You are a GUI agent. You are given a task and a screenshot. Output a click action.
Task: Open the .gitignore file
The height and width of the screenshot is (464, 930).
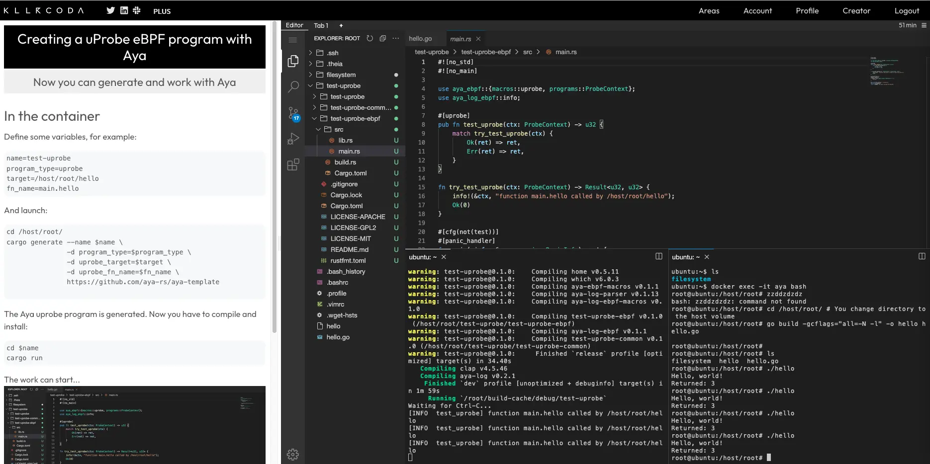(x=355, y=184)
